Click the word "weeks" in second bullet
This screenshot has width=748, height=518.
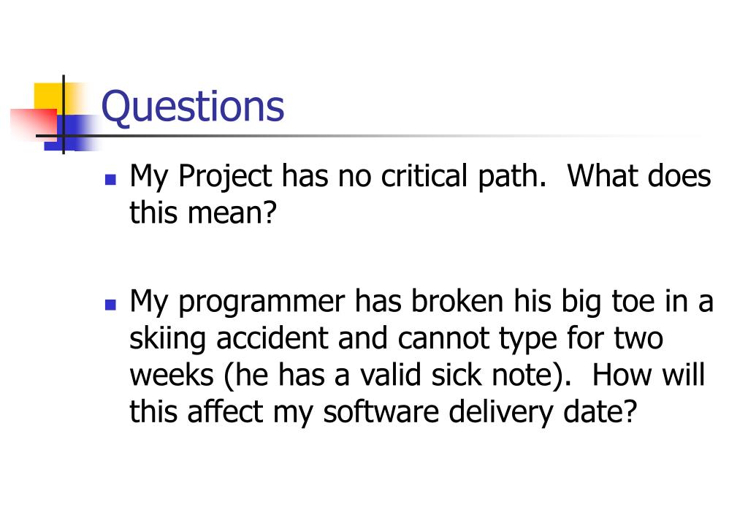[x=172, y=375]
